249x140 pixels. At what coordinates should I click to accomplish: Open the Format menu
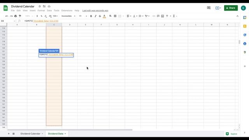tap(41, 10)
